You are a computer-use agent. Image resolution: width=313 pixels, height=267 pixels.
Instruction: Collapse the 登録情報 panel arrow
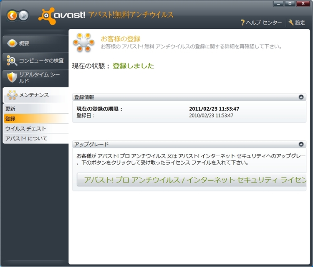(x=301, y=97)
